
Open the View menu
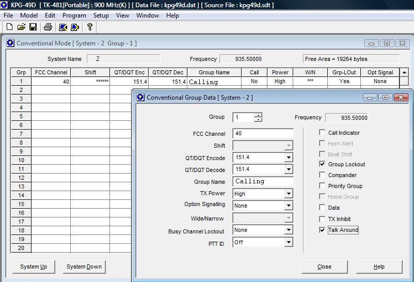pyautogui.click(x=122, y=15)
